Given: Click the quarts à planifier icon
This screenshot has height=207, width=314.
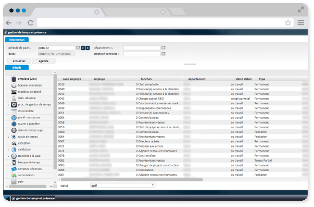Looking at the screenshot, I should [x=14, y=124].
